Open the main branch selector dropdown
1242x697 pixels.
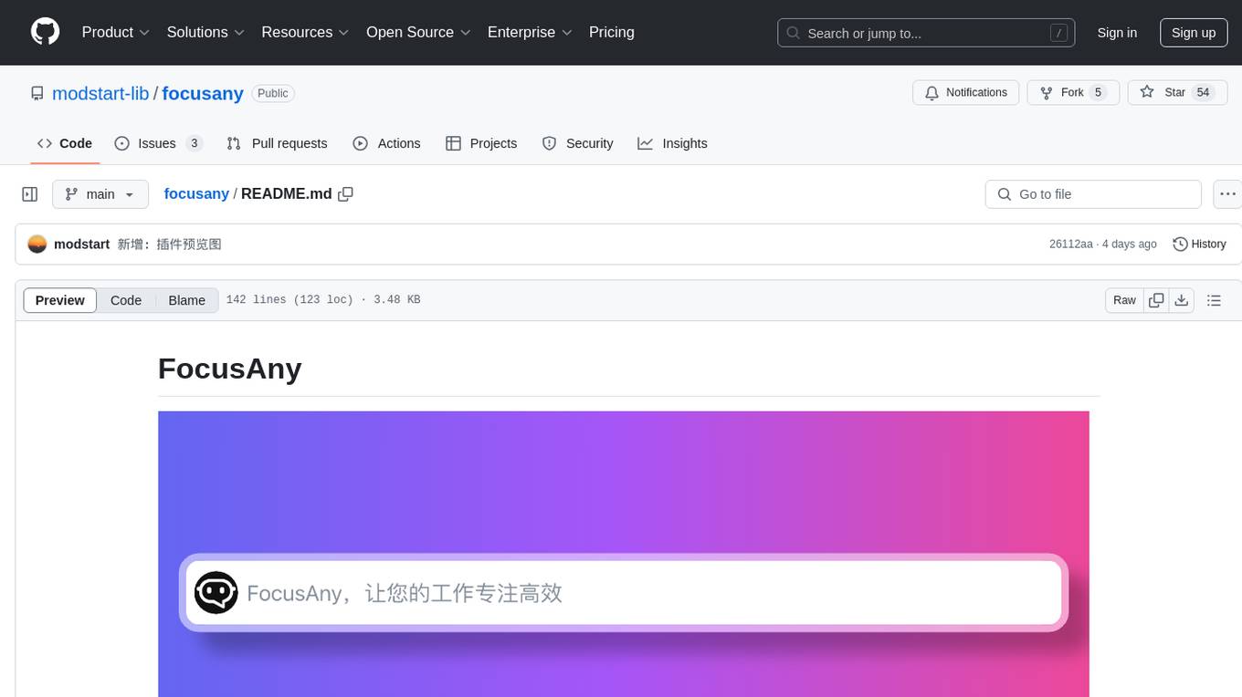tap(100, 194)
